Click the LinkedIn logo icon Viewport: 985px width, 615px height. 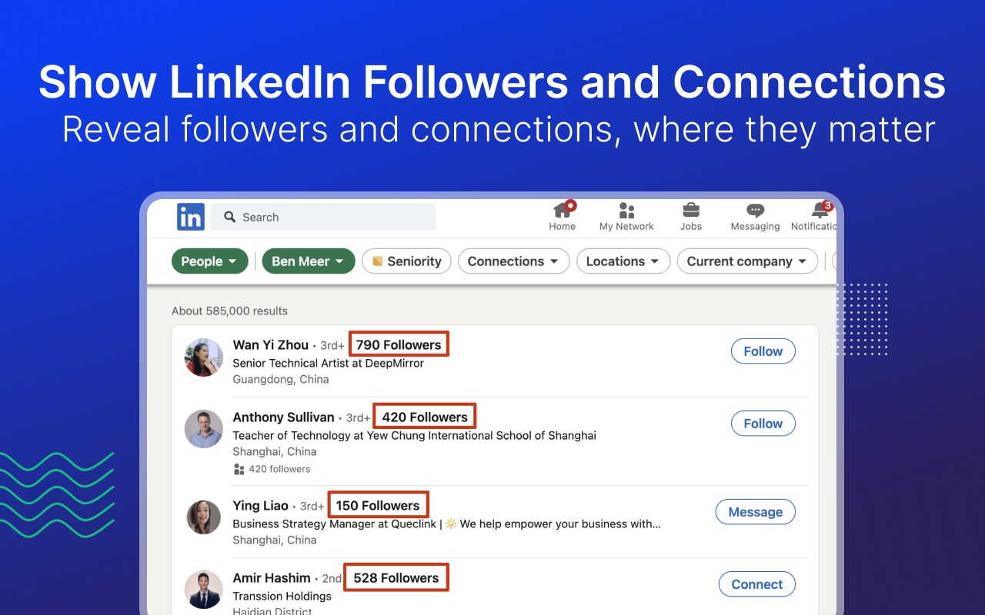coord(191,217)
